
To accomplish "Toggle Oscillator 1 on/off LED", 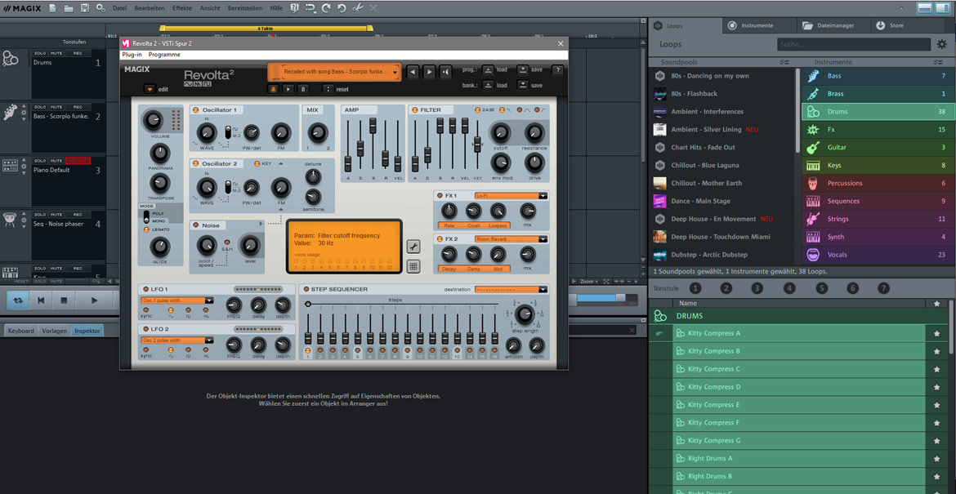I will coord(196,109).
